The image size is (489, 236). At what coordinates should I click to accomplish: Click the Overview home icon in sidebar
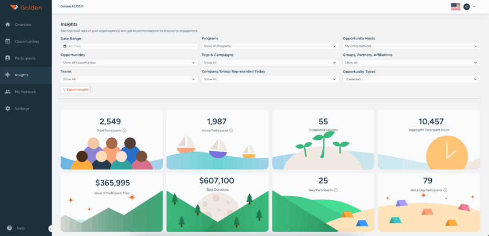tap(8, 24)
